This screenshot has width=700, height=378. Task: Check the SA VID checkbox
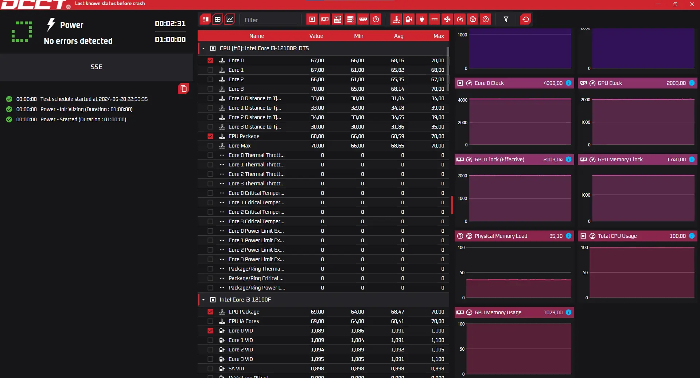click(x=210, y=369)
